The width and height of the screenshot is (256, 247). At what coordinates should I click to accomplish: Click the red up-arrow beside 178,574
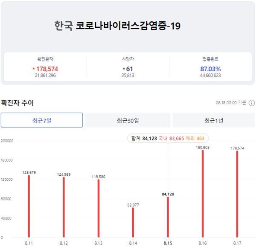click(x=34, y=69)
